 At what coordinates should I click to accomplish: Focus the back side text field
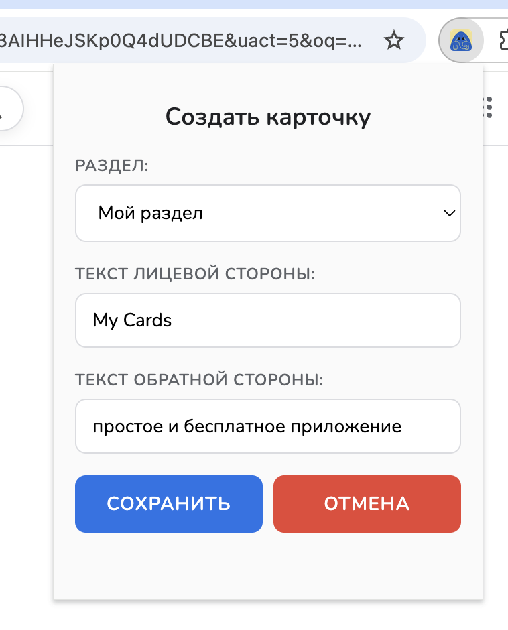tap(267, 426)
